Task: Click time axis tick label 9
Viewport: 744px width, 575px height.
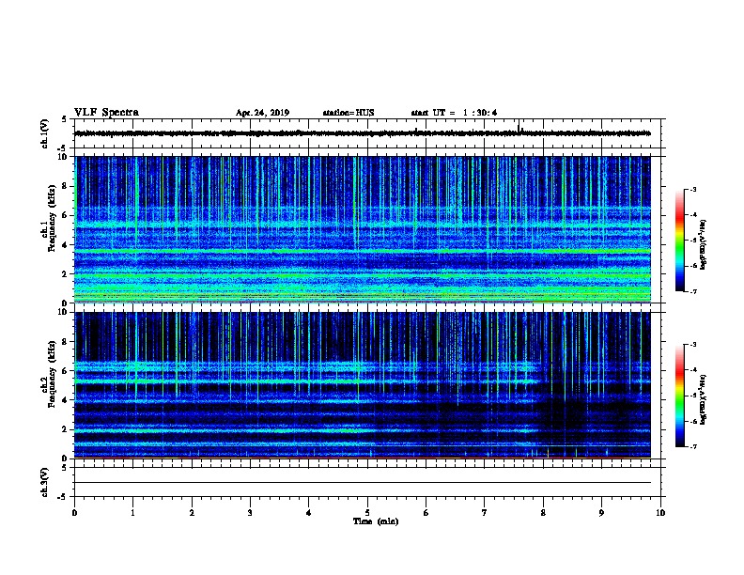Action: pyautogui.click(x=601, y=513)
